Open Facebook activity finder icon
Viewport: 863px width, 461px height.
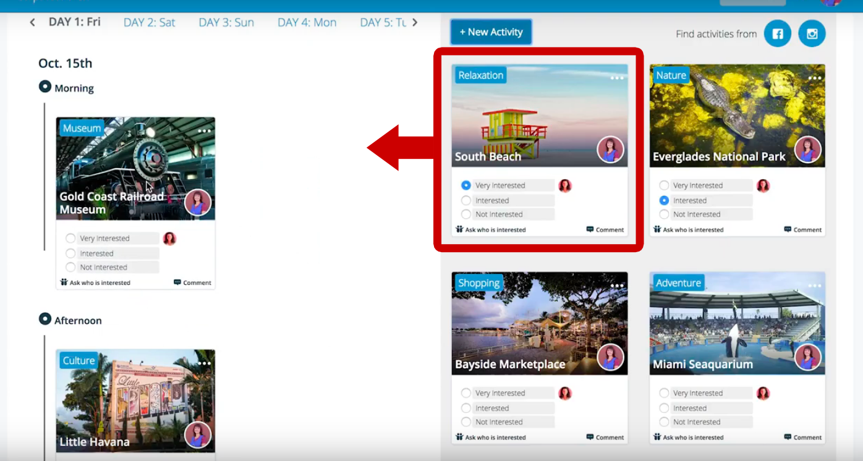click(x=778, y=34)
